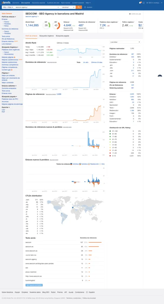Viewport: 164px width, 304px height.
Task: Open the Blog SEO footer link
Action: pyautogui.click(x=46, y=292)
